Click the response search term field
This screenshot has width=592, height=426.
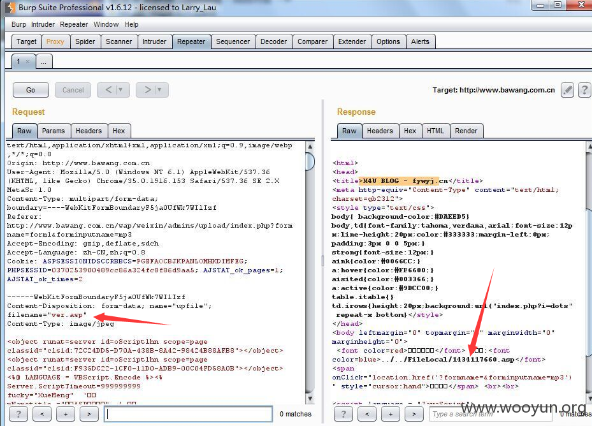pos(491,414)
